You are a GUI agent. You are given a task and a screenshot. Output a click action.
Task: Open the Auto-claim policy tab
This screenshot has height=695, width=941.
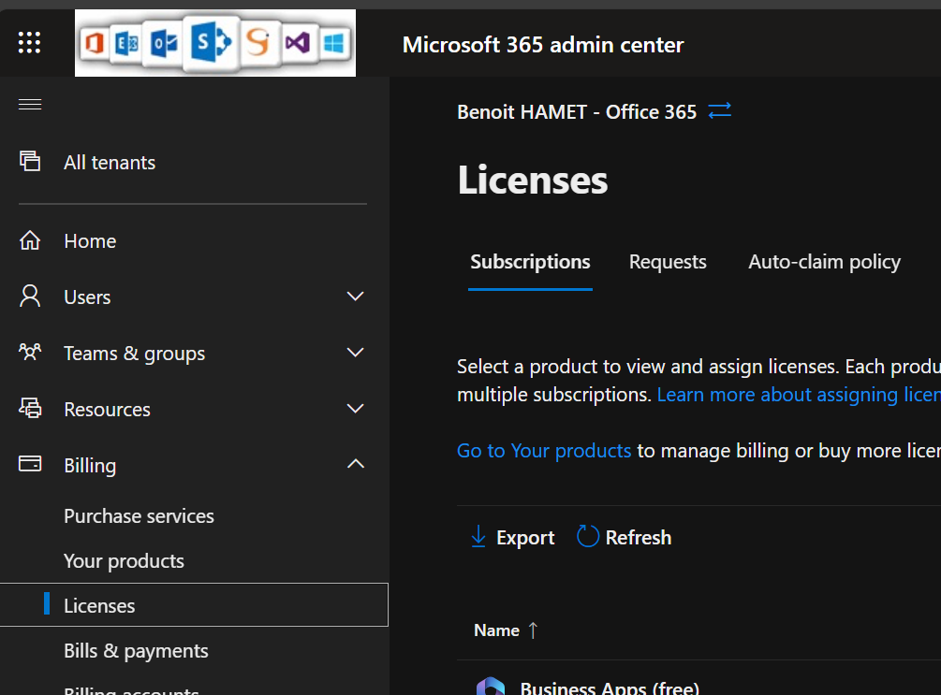pos(824,262)
